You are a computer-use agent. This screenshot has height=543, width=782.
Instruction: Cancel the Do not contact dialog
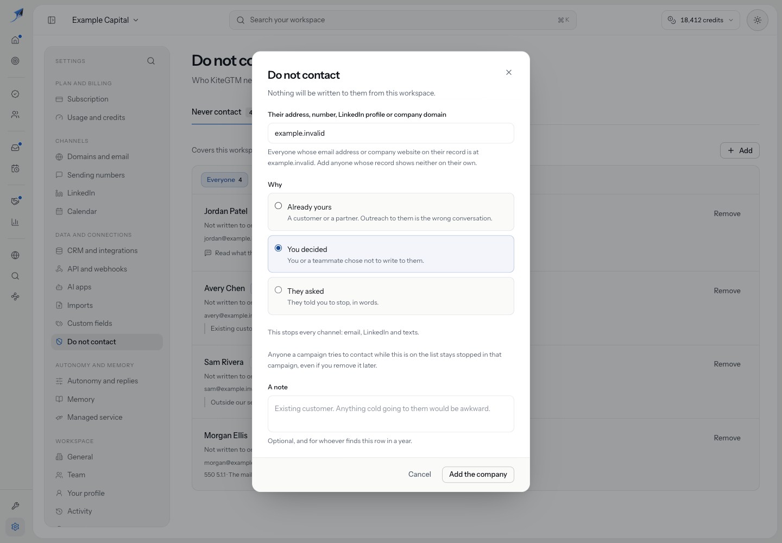(x=420, y=475)
